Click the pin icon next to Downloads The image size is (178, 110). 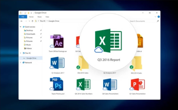click(41, 34)
